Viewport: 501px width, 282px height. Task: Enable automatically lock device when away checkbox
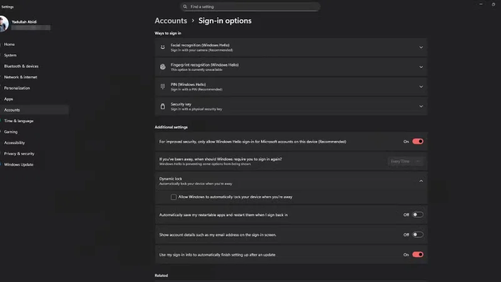coord(173,197)
